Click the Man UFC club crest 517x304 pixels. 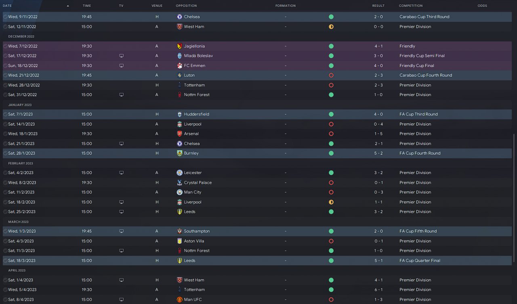click(179, 300)
